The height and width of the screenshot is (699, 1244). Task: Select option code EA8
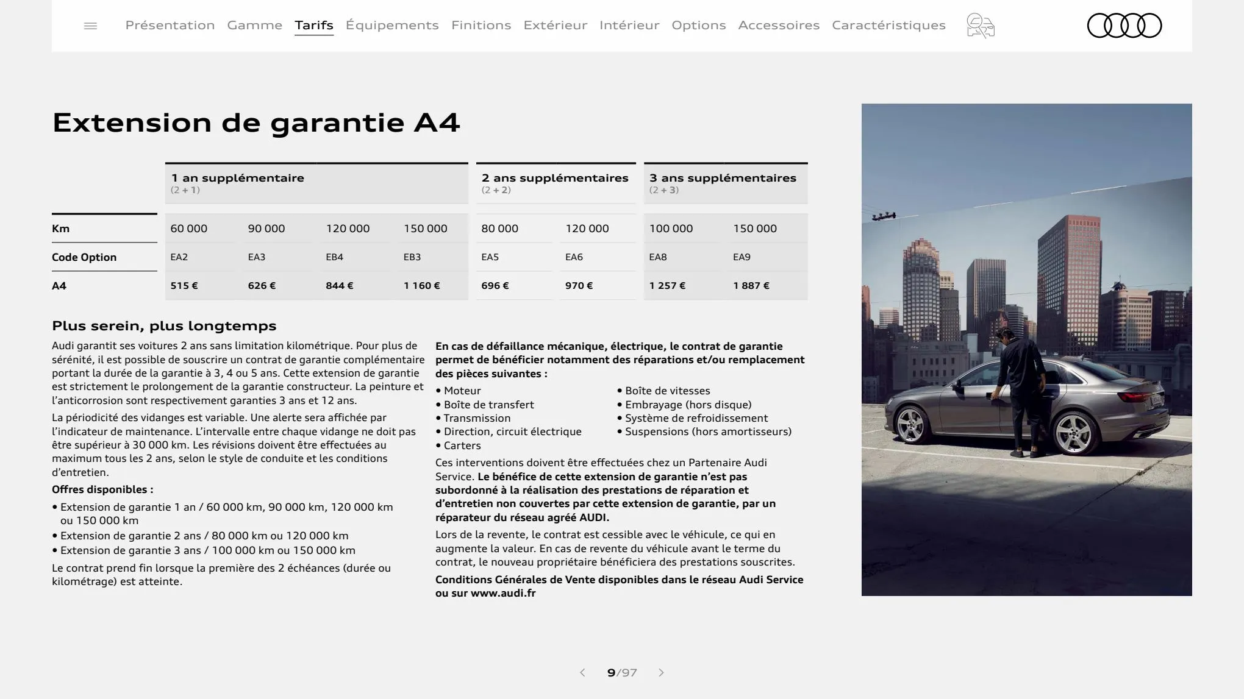[x=658, y=257]
